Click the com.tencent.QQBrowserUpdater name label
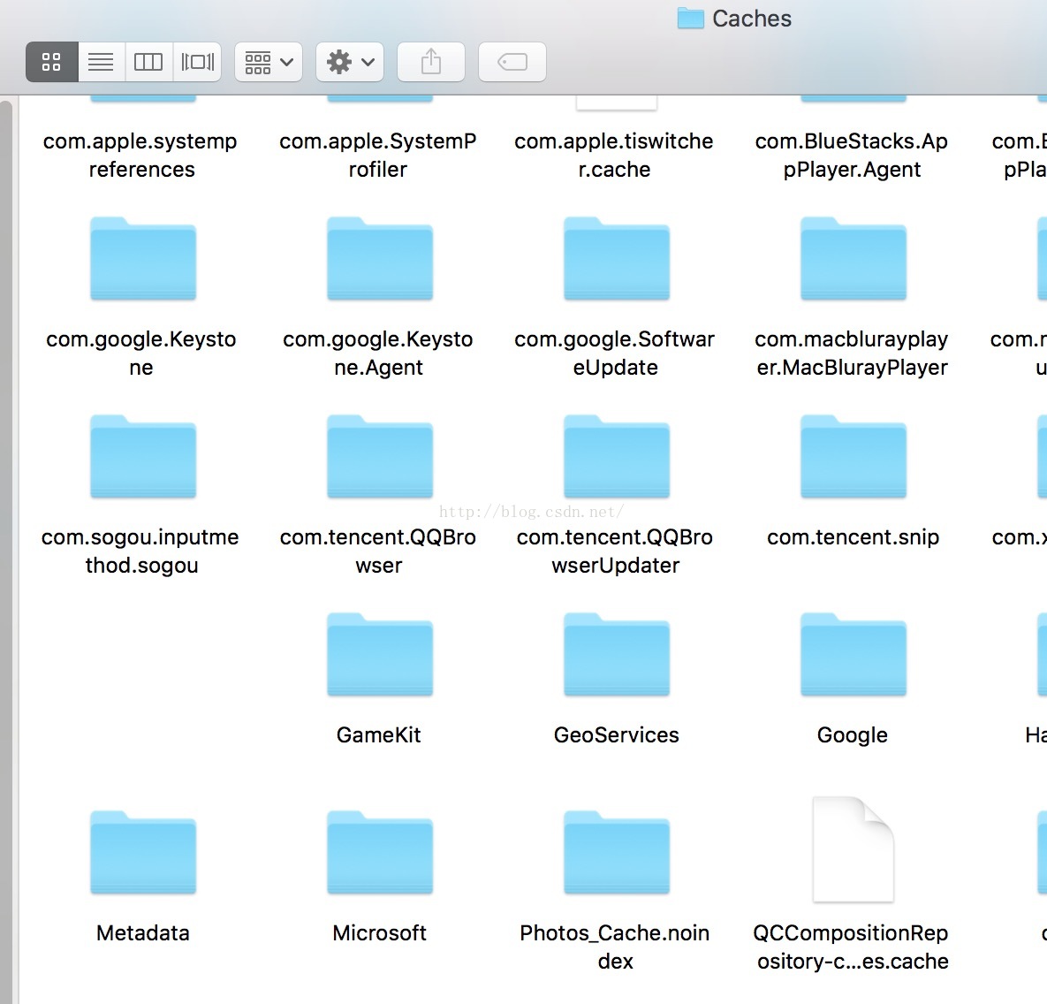Image resolution: width=1047 pixels, height=1004 pixels. tap(615, 551)
